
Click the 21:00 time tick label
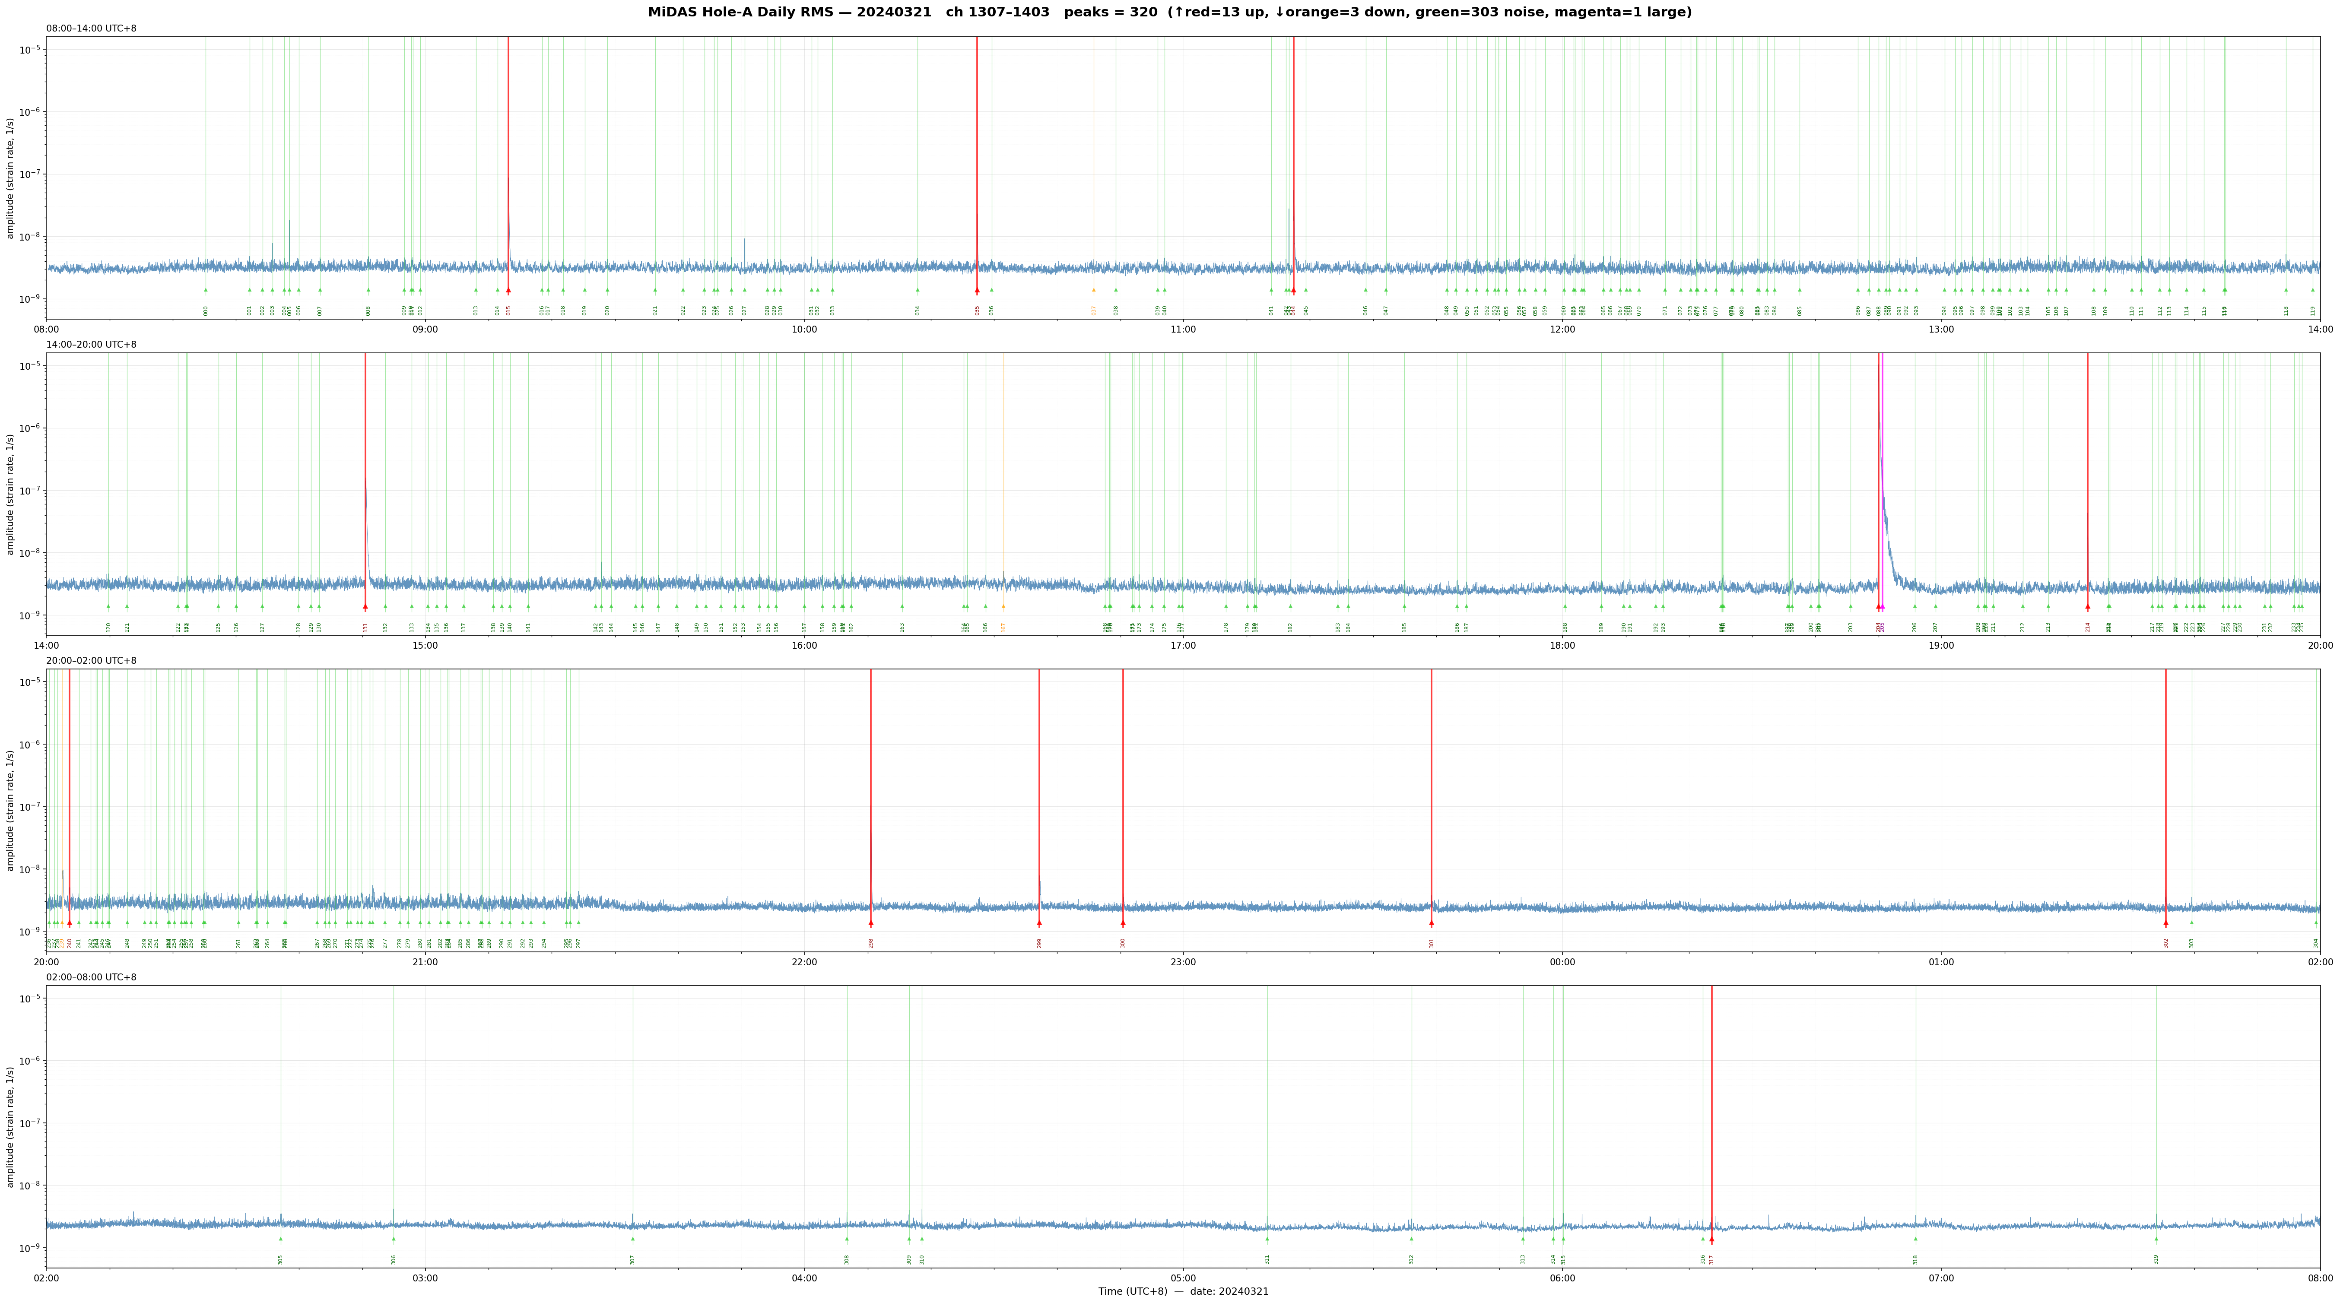(x=425, y=961)
